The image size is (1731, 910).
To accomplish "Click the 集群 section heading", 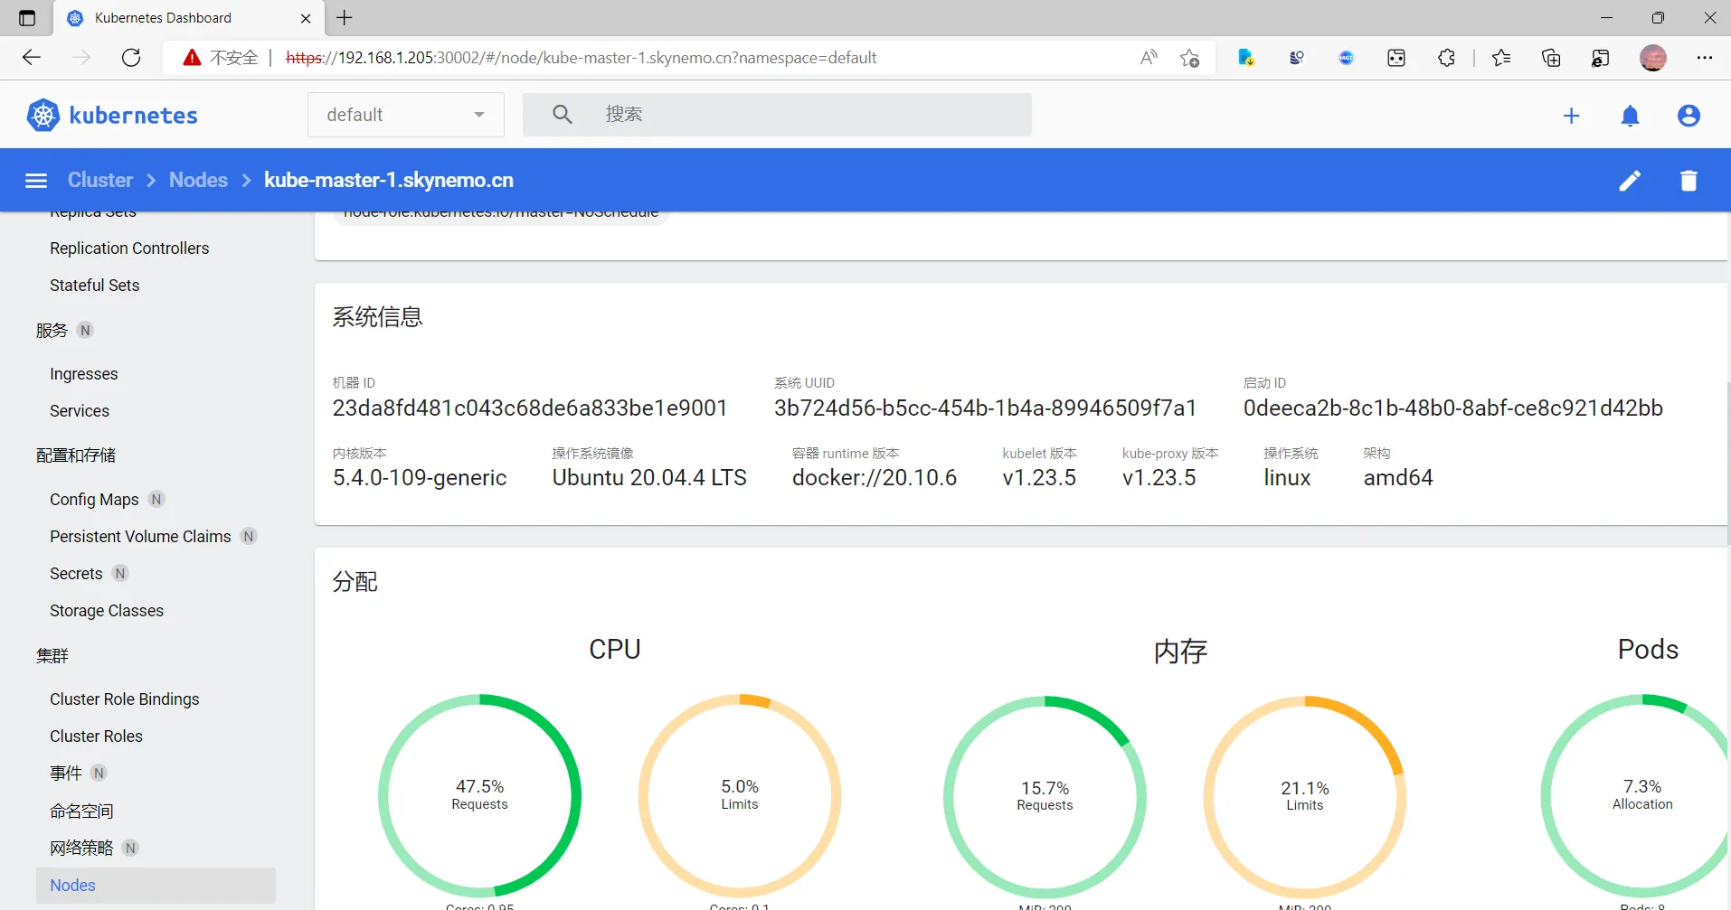I will (x=52, y=656).
